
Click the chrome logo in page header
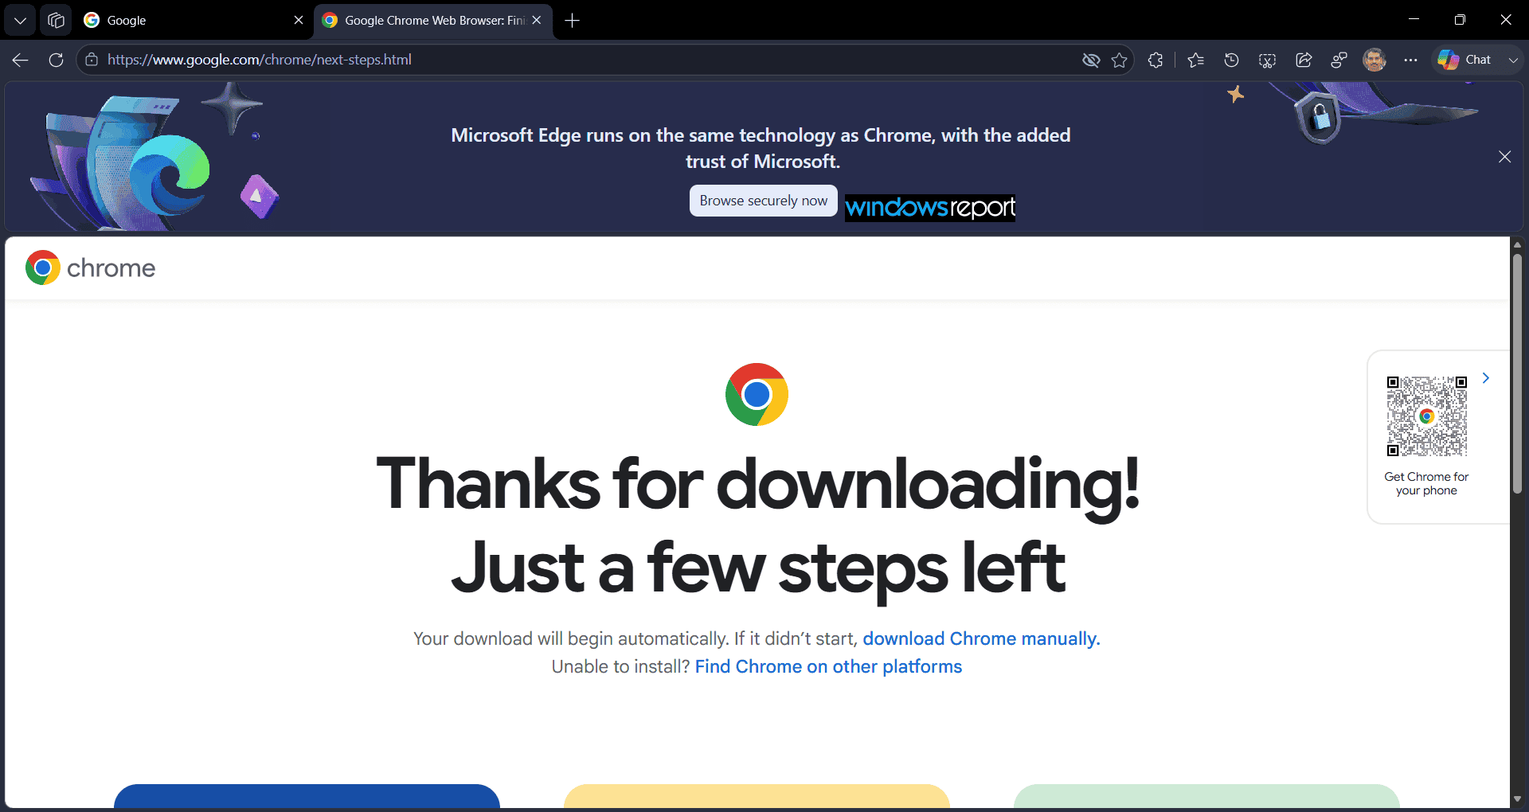coord(90,268)
